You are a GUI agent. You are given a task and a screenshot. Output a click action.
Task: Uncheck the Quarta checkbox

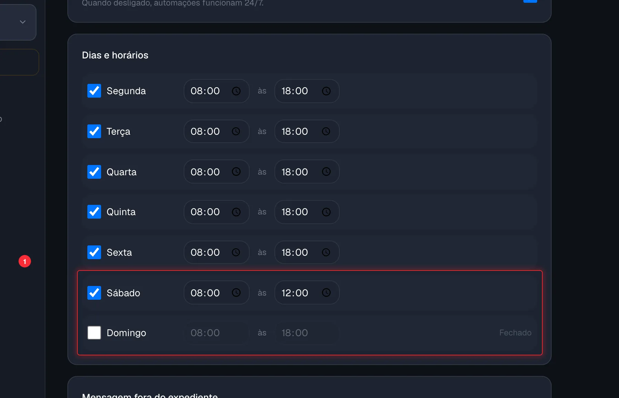[x=94, y=172]
